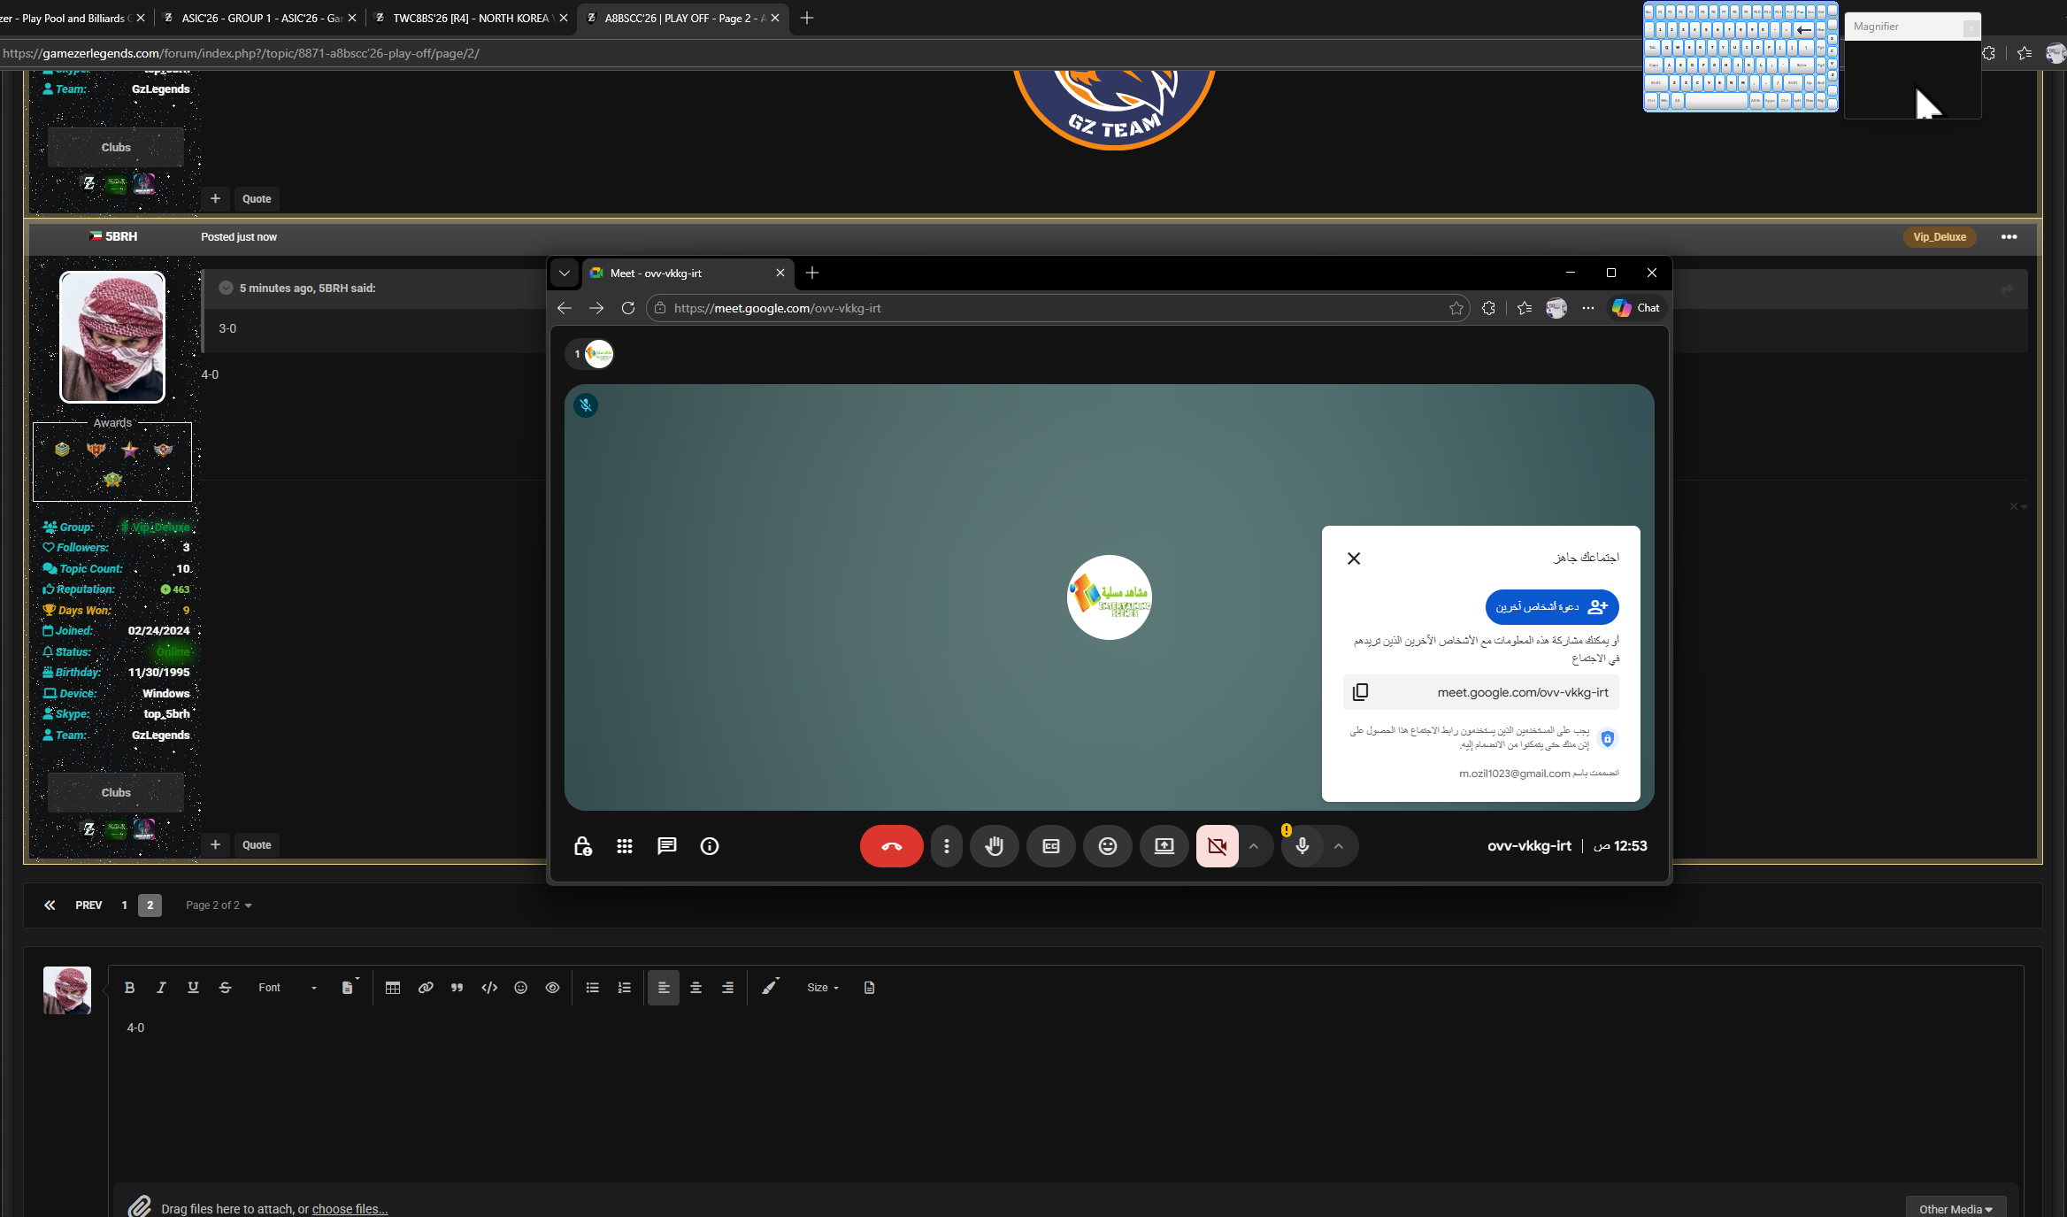Expand camera options arrow in Meet
The width and height of the screenshot is (2067, 1217).
point(1254,846)
